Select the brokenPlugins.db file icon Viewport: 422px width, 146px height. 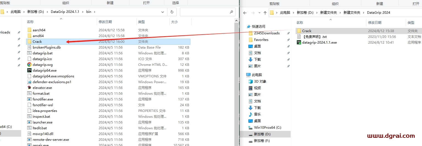[x=29, y=47]
